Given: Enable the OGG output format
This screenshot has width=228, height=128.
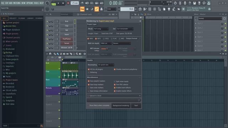Looking at the screenshot, I should (x=104, y=39).
